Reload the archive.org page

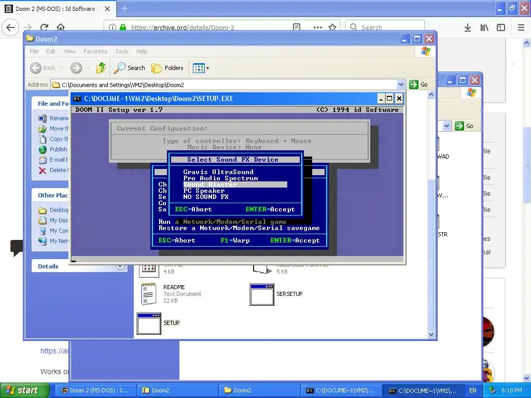point(45,27)
